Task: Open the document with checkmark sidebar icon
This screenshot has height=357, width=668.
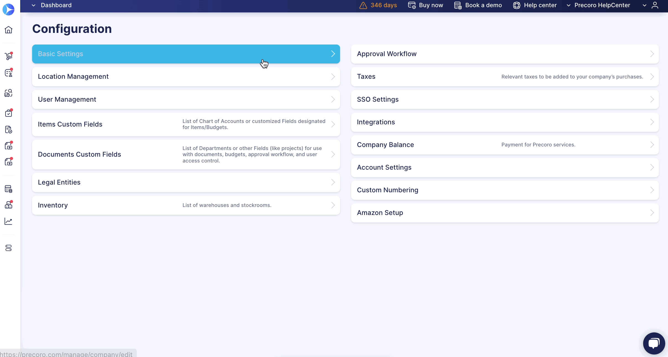Action: [x=9, y=130]
